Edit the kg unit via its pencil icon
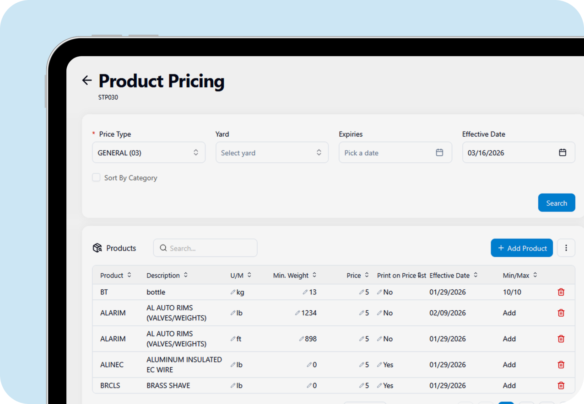This screenshot has height=404, width=584. [233, 292]
